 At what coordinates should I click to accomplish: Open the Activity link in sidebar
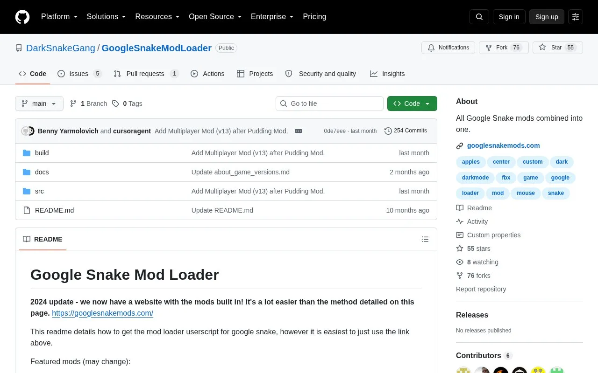pos(477,221)
